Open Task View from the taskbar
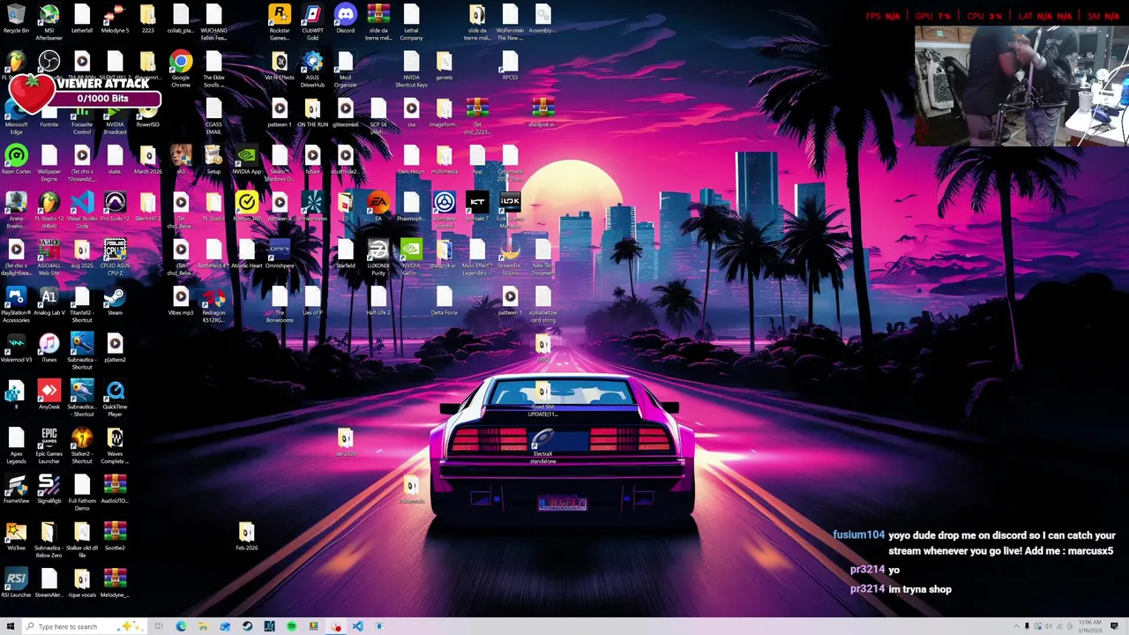The height and width of the screenshot is (635, 1129). (159, 626)
